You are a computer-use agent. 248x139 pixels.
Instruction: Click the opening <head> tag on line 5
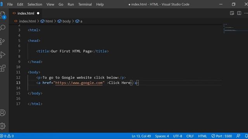coord(34,41)
